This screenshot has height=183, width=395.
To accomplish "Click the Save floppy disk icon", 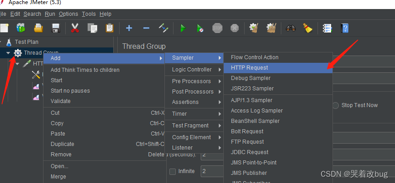I will coord(55,28).
